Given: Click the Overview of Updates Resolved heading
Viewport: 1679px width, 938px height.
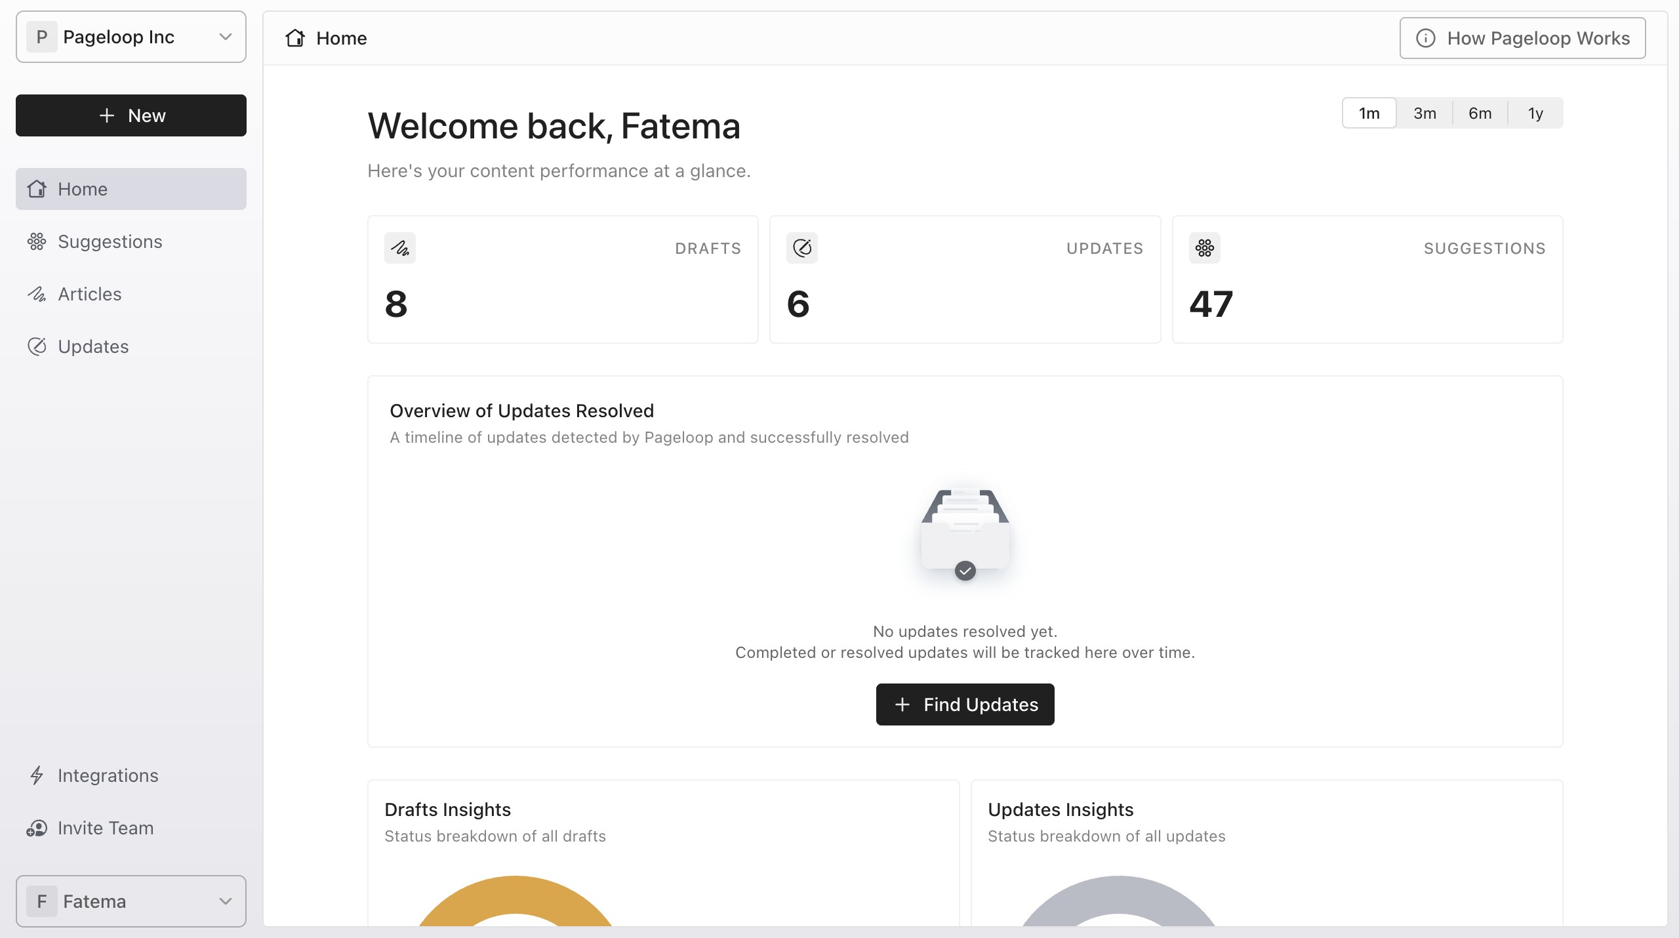Looking at the screenshot, I should (x=522, y=411).
